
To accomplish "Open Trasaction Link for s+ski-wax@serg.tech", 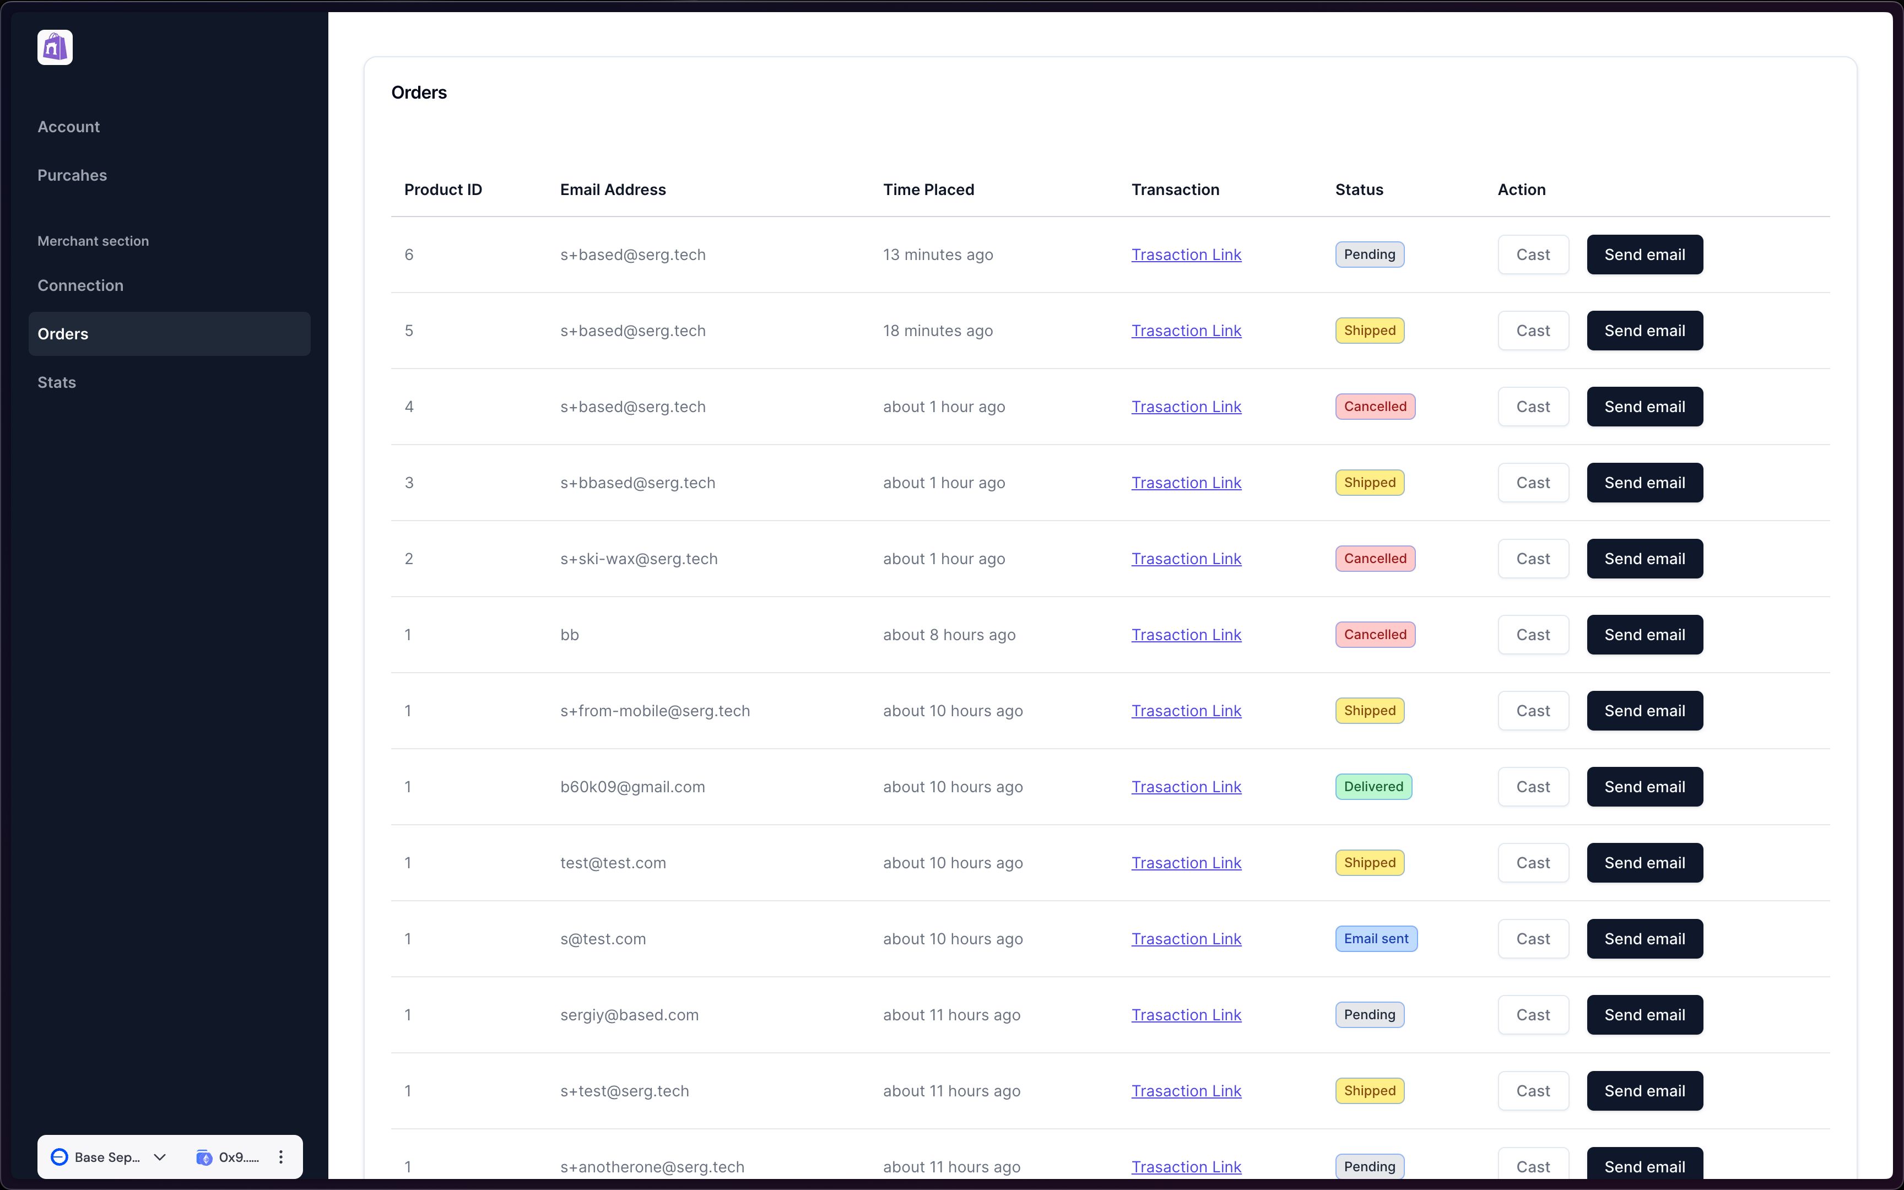I will tap(1186, 559).
